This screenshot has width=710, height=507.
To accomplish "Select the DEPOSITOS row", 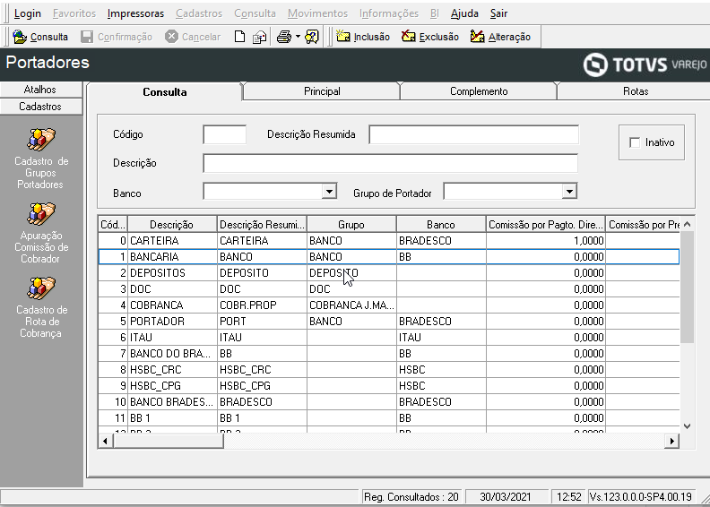I will tap(388, 273).
